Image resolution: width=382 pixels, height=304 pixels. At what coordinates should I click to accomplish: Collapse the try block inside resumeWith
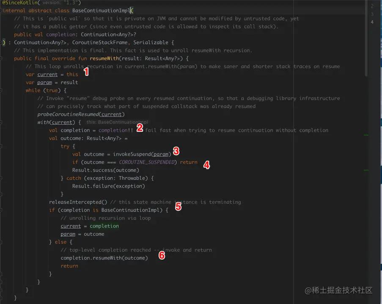point(2,146)
